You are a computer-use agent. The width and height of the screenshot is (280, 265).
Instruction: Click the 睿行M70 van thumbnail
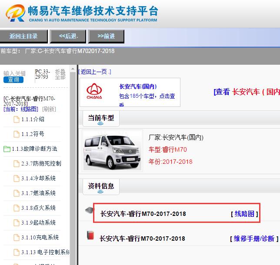(x=112, y=151)
